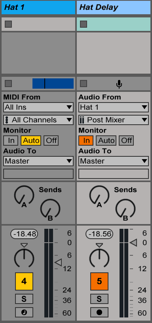Open Hat Delay Audio From 'Hat 1' dropdown
Image resolution: width=152 pixels, height=323 pixels.
[x=114, y=107]
